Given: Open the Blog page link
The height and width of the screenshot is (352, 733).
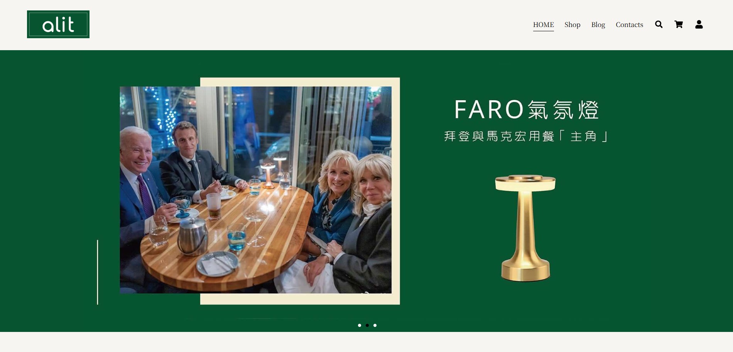Looking at the screenshot, I should tap(598, 25).
